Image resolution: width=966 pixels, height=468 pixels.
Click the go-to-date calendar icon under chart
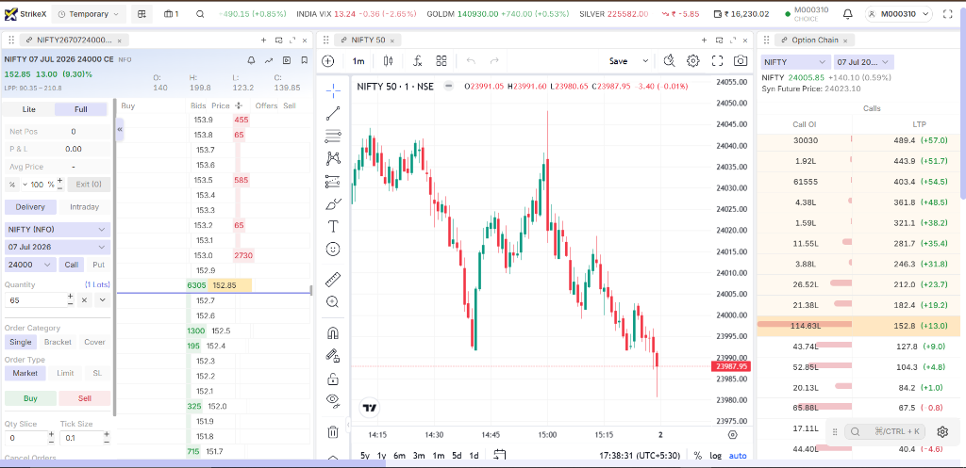[x=500, y=455]
